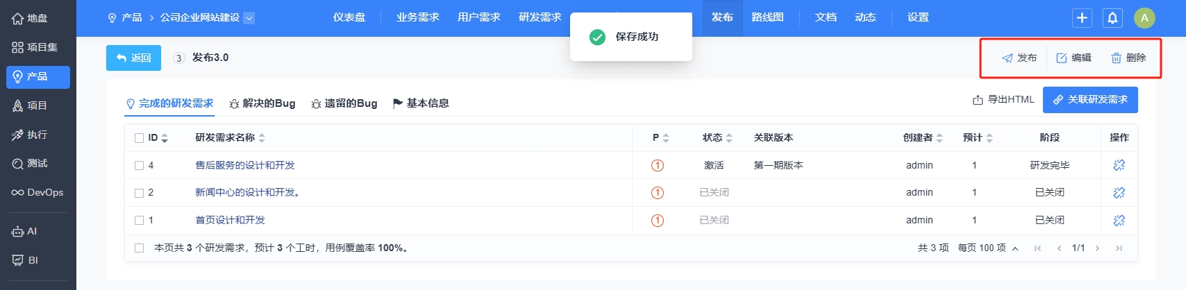Image resolution: width=1186 pixels, height=290 pixels.
Task: Expand the 公司企业网站建设 product dropdown
Action: [249, 18]
